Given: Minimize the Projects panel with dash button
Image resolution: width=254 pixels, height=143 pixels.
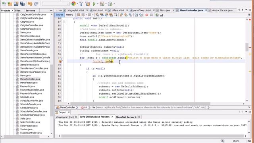Looking at the screenshot, I should (51, 10).
